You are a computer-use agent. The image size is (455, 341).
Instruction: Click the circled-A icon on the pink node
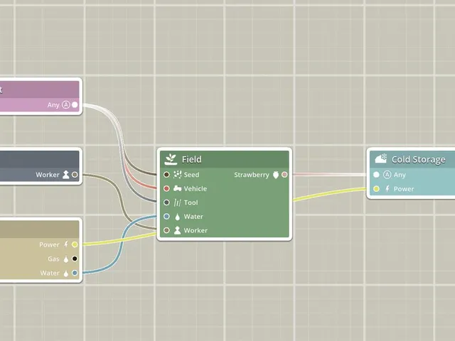66,104
